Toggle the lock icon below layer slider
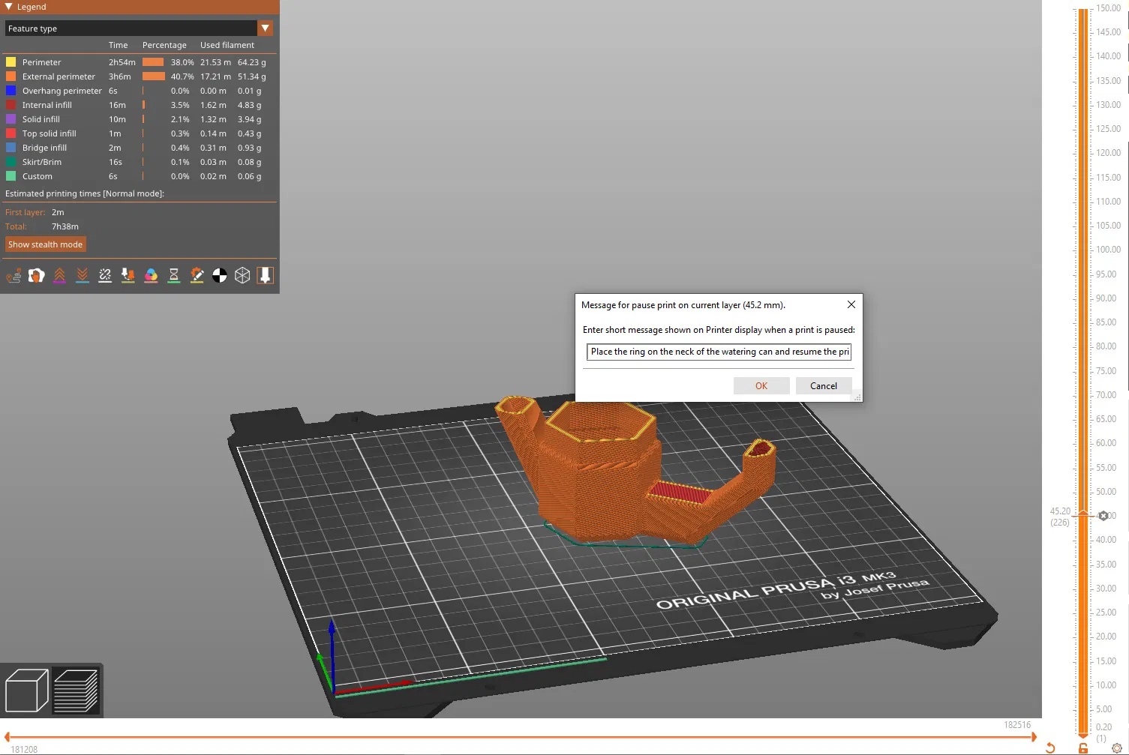The width and height of the screenshot is (1129, 755). point(1083,748)
